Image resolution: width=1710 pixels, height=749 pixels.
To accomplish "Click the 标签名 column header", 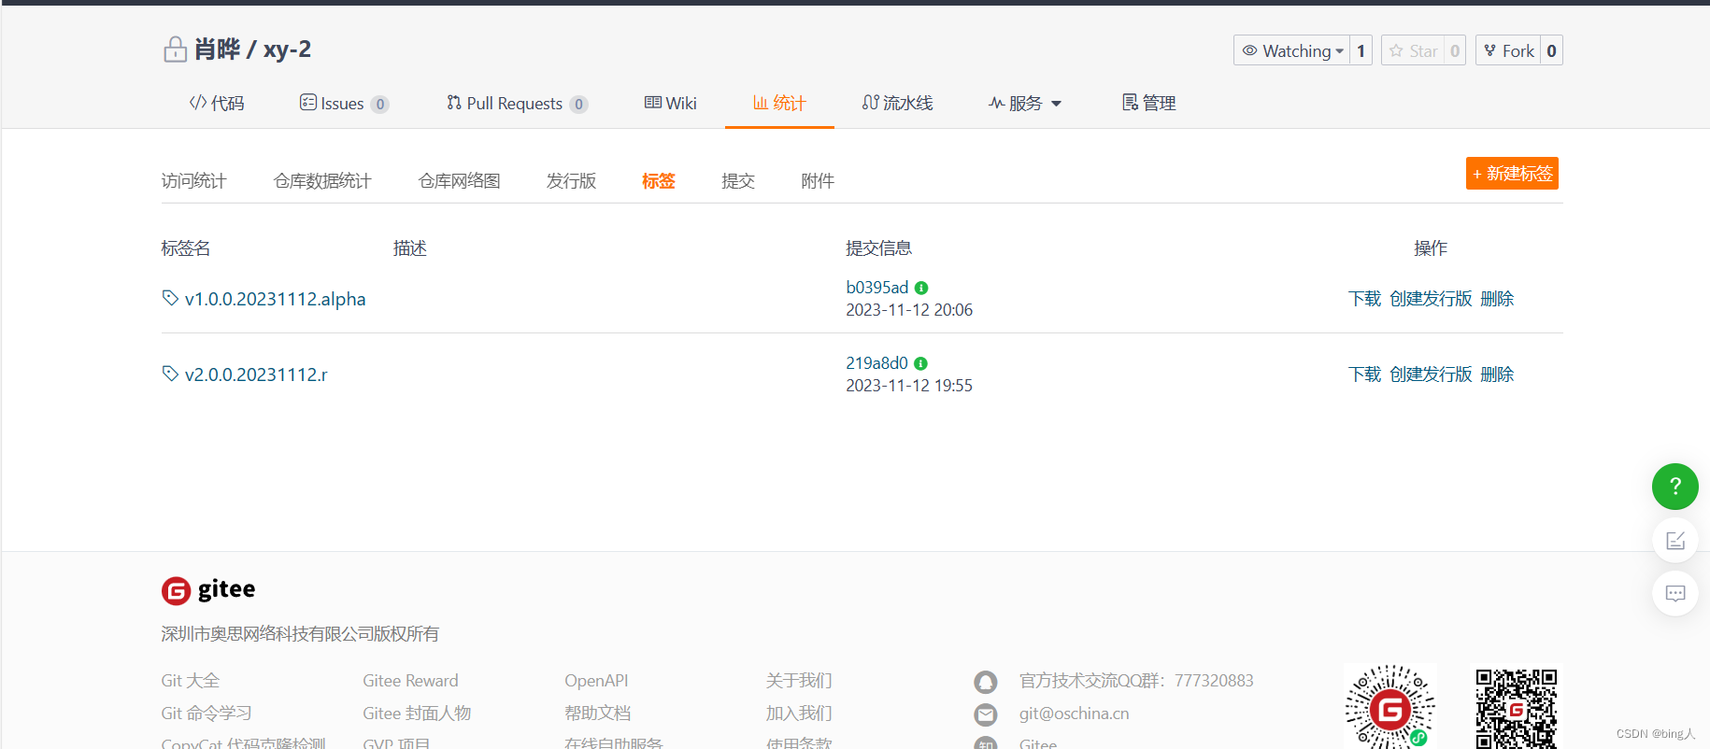I will tap(185, 248).
